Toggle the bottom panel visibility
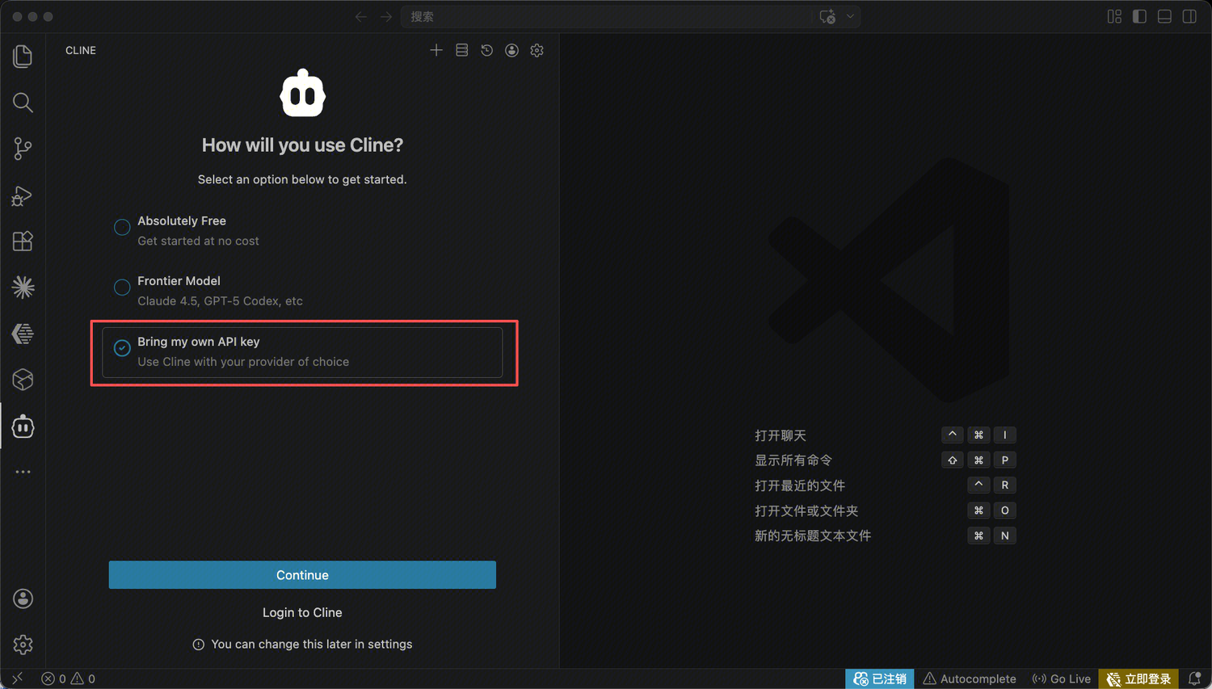1212x689 pixels. [x=1164, y=17]
